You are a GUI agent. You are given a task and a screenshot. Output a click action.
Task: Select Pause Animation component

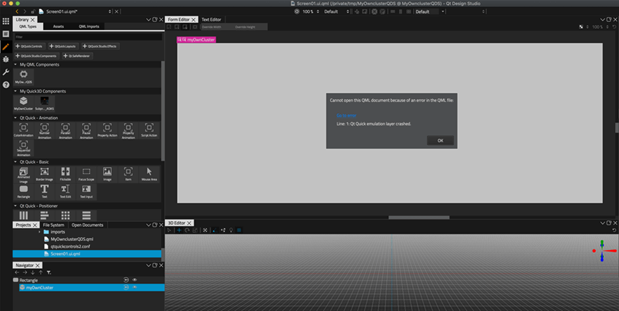87,131
